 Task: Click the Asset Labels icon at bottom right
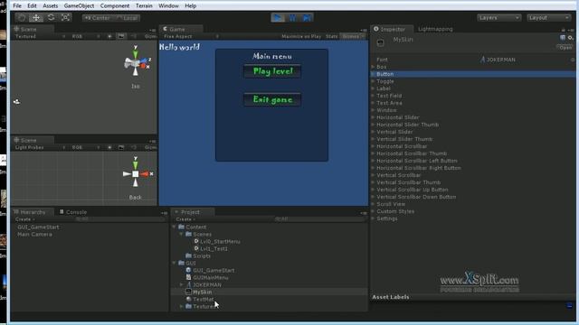(x=569, y=305)
